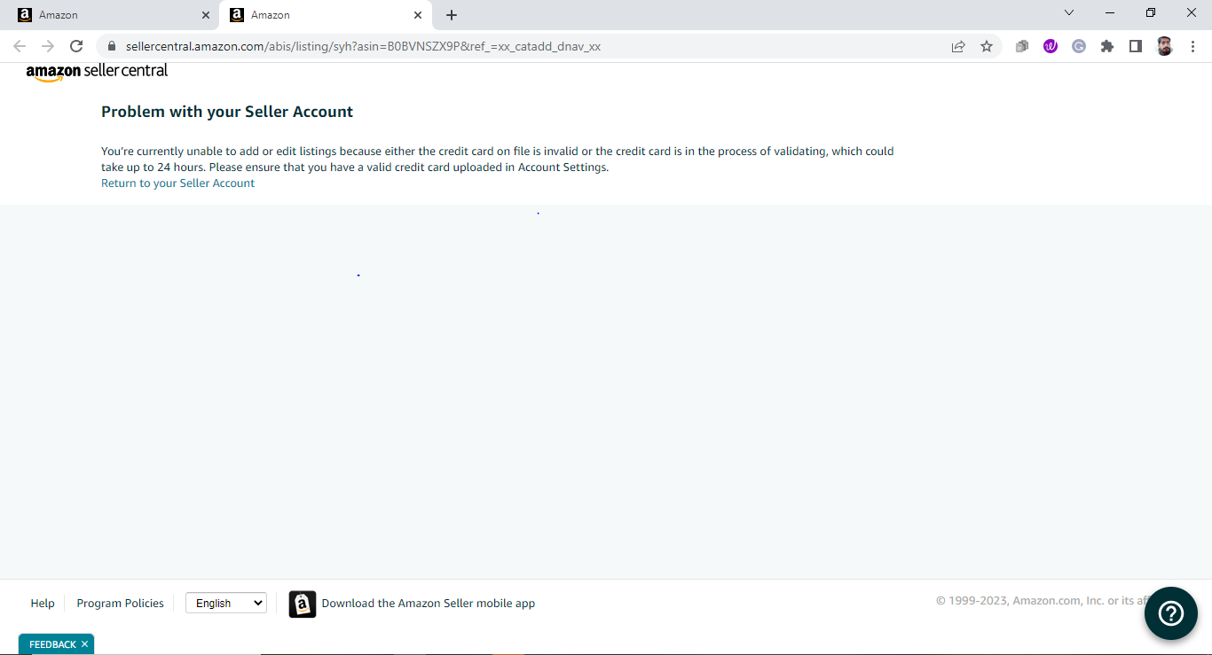Toggle the browser side panel icon

[x=1136, y=46]
